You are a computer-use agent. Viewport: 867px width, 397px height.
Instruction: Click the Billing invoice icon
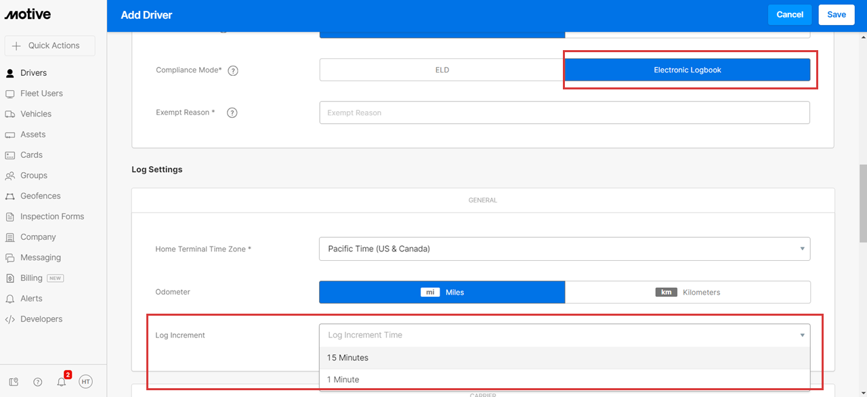(9, 278)
